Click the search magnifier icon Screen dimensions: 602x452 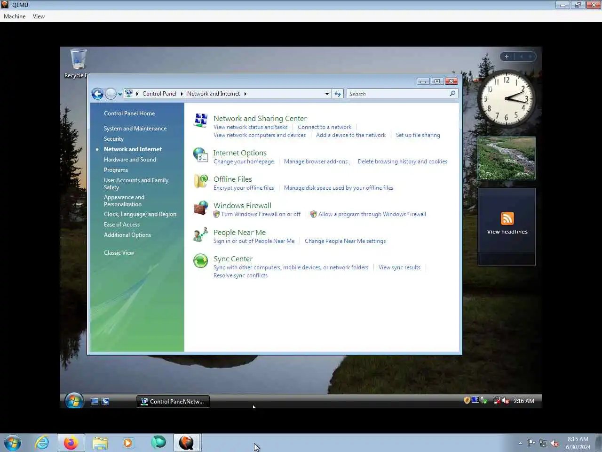pos(452,94)
